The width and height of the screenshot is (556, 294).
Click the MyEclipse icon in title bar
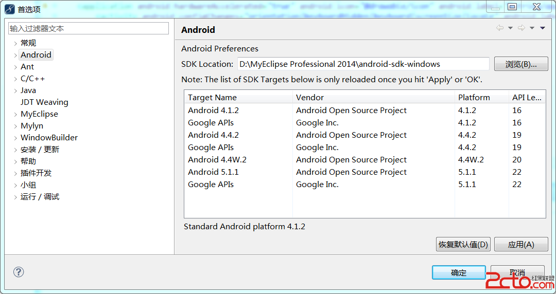tap(9, 9)
